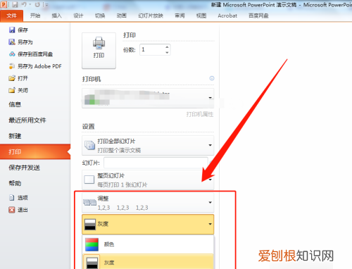Open the 文件 tab
The height and width of the screenshot is (269, 352).
(x=11, y=15)
